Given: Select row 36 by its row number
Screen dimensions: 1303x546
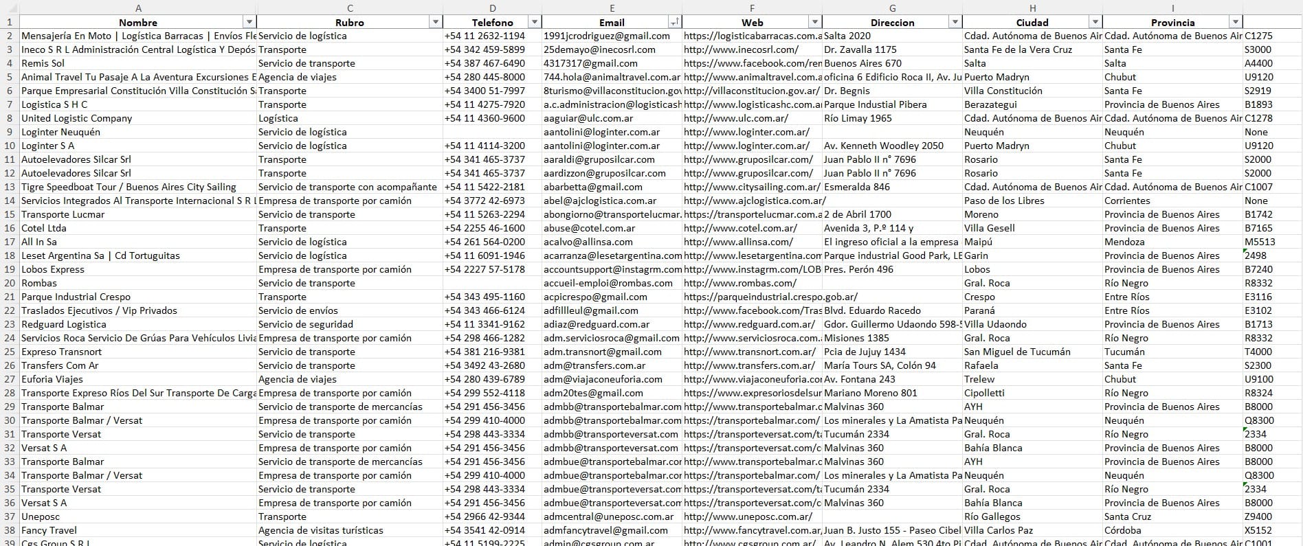Looking at the screenshot, I should pos(10,503).
